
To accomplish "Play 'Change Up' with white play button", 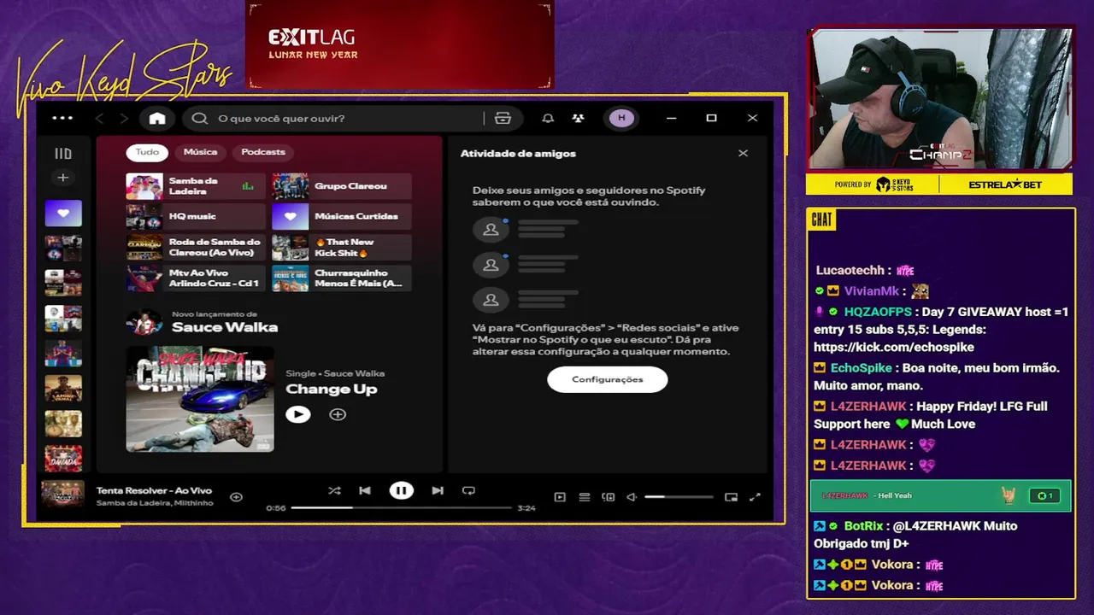I will pos(297,414).
